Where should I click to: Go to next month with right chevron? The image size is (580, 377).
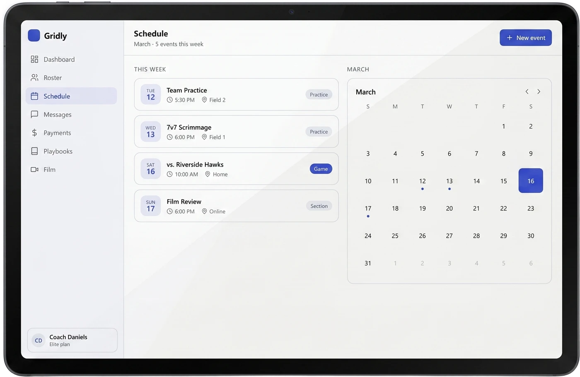[539, 91]
